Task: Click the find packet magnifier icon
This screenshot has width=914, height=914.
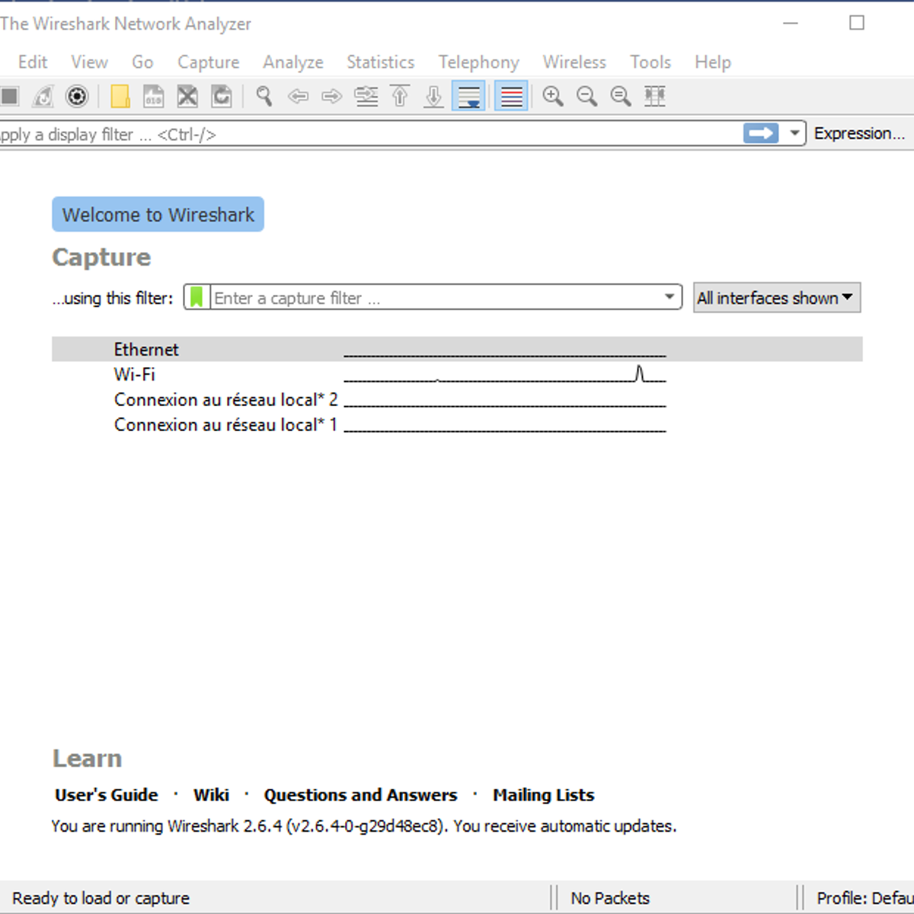Action: pos(264,97)
